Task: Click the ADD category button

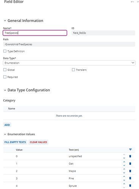Action: [x=7, y=125]
